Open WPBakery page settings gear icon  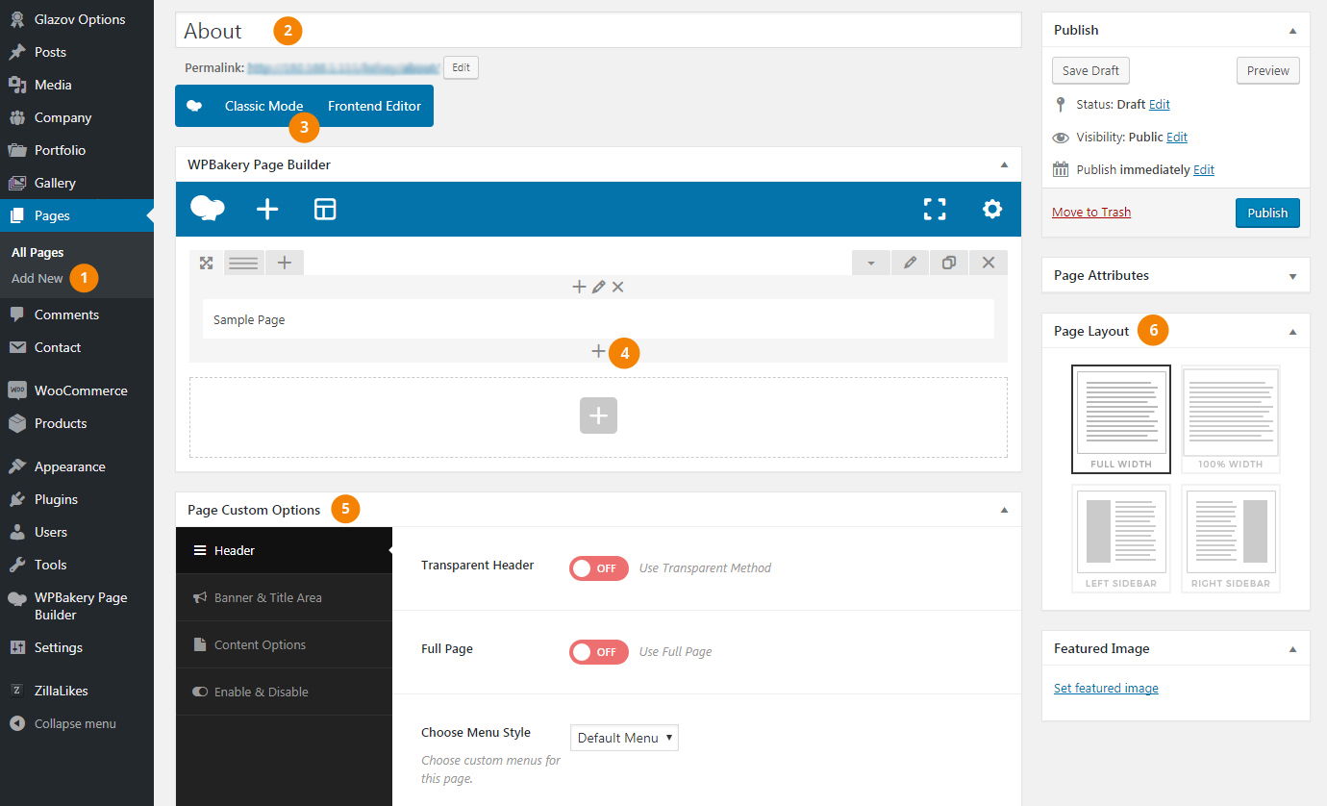coord(992,209)
